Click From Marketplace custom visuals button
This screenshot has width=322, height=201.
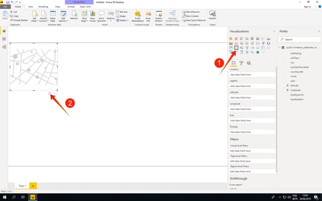tap(137, 16)
